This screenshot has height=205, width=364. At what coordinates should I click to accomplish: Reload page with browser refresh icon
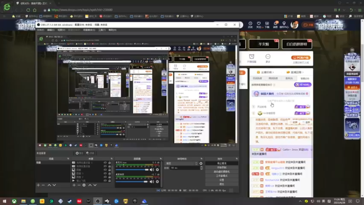[x=28, y=10]
